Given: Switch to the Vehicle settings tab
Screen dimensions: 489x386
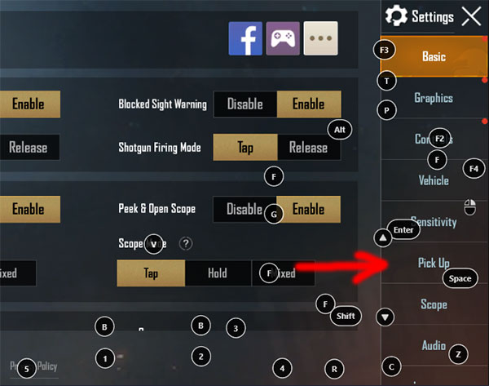Looking at the screenshot, I should 434,180.
